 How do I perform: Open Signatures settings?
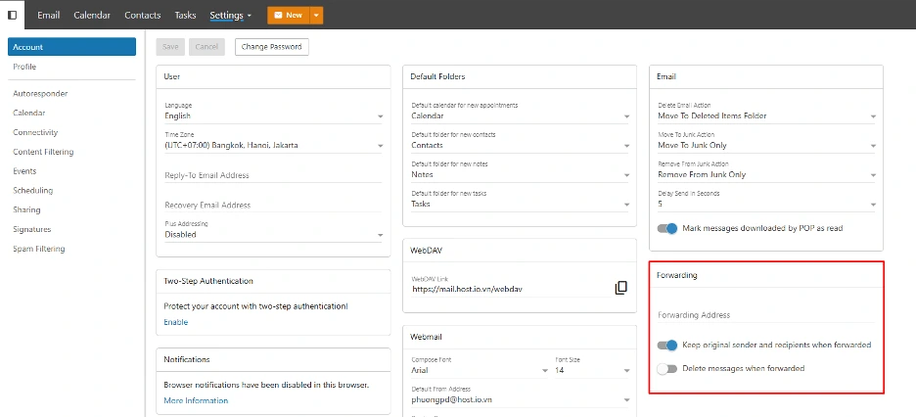32,229
